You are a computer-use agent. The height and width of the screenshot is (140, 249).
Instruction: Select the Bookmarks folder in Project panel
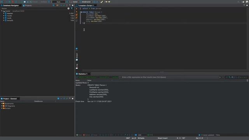[9, 103]
